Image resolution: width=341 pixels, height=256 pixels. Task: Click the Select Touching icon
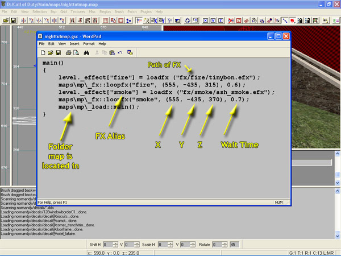(x=80, y=20)
